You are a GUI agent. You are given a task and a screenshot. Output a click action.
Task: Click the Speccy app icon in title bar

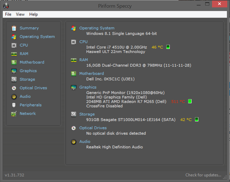click(6, 6)
